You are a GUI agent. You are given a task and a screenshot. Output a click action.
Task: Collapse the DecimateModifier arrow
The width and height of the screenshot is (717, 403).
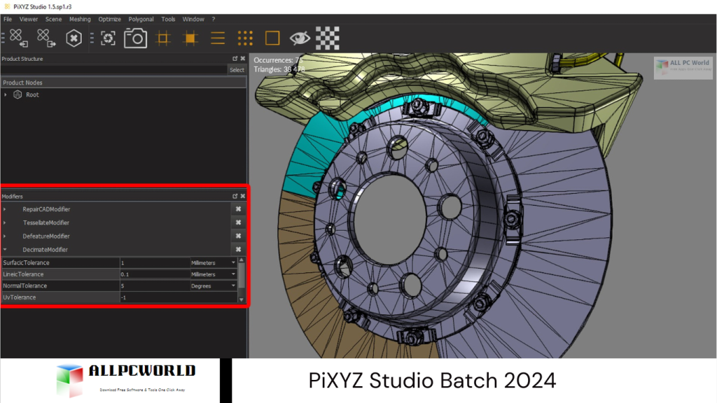point(5,250)
